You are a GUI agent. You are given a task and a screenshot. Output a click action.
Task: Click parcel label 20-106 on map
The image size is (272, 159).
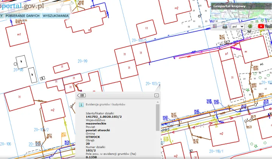tap(6, 144)
